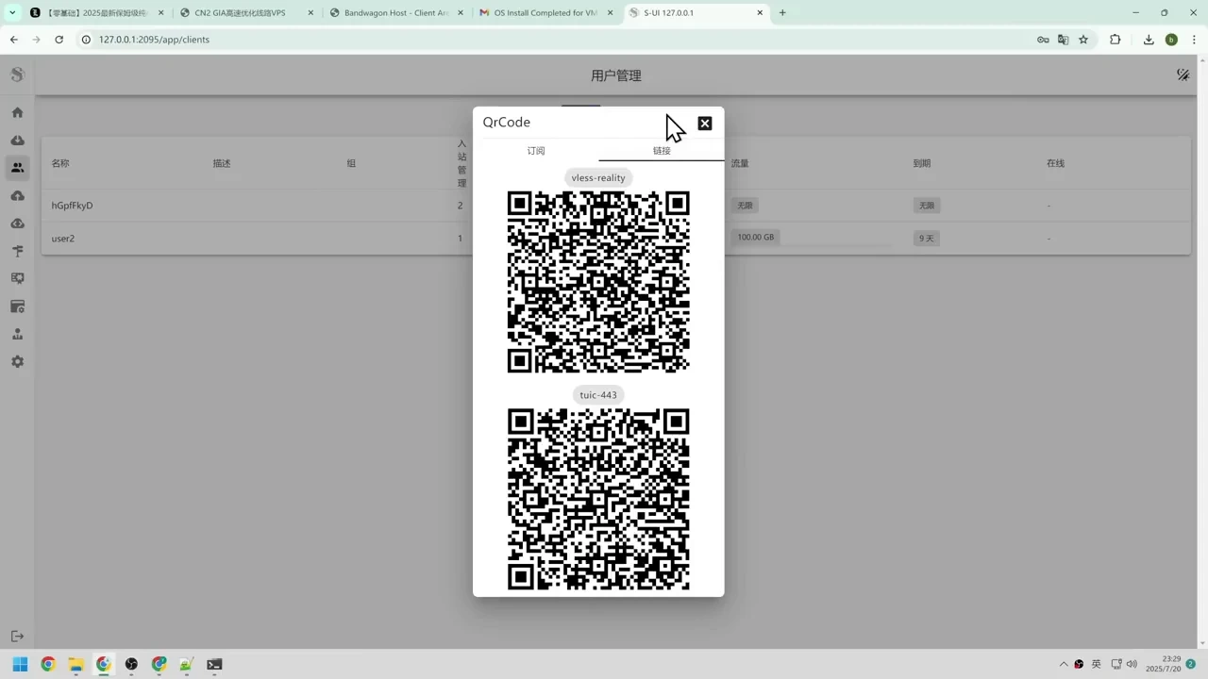The height and width of the screenshot is (679, 1208).
Task: Switch to the 订阅 tab in QrCode dialog
Action: pos(536,151)
